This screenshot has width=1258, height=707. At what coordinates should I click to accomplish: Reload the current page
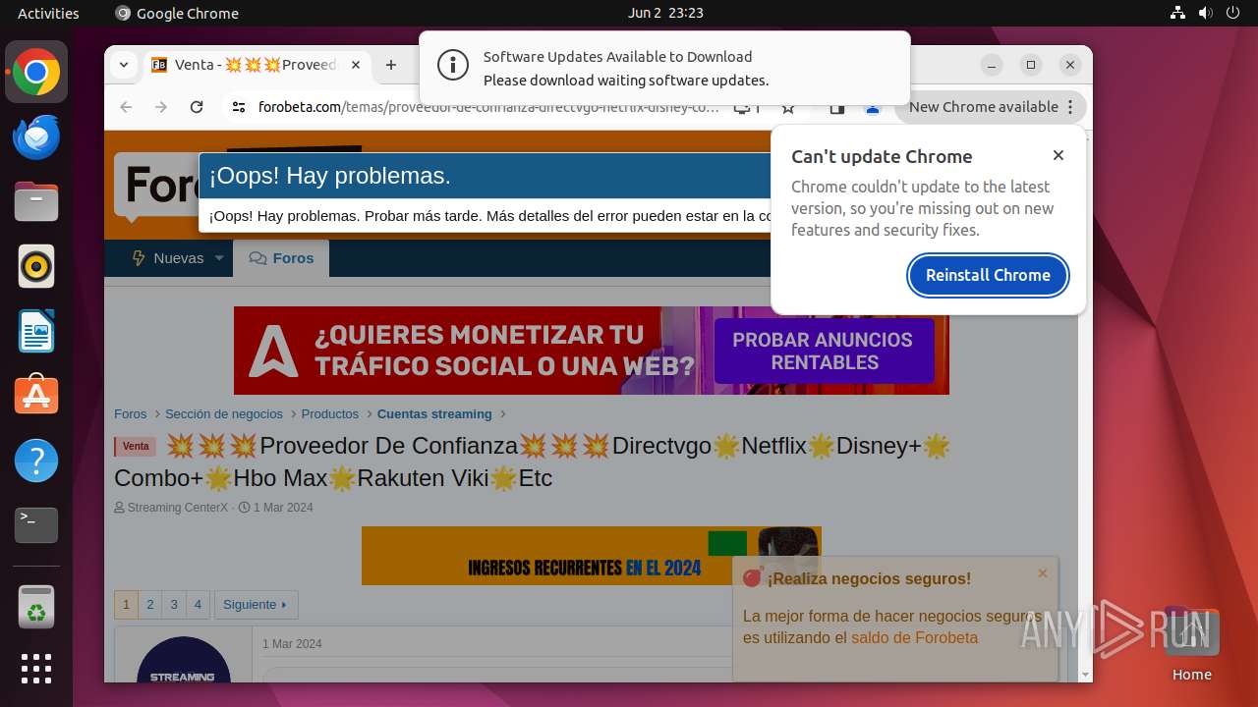[x=197, y=107]
